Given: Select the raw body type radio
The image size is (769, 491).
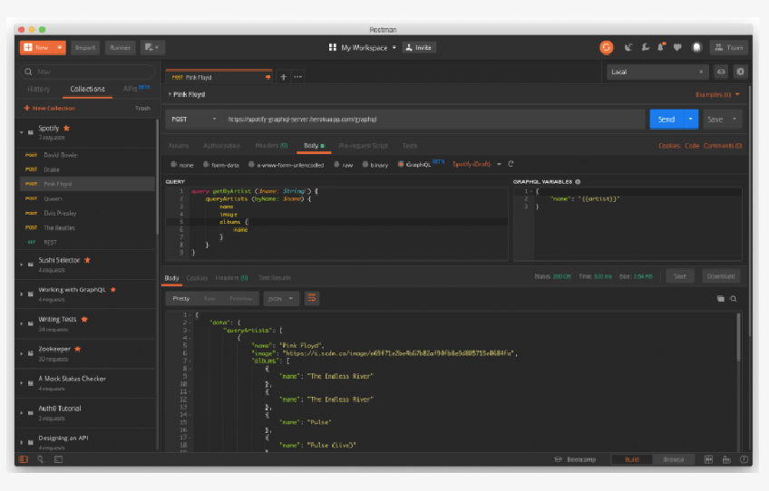Looking at the screenshot, I should point(336,164).
